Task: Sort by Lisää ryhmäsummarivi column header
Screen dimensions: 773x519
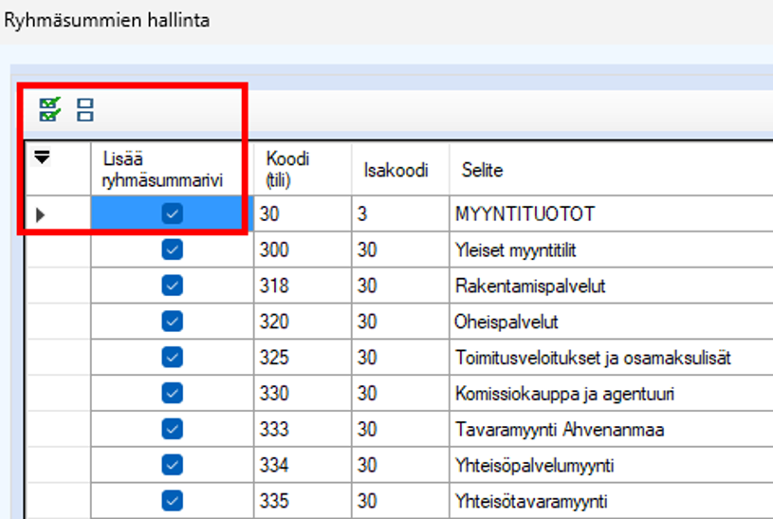Action: coord(172,170)
